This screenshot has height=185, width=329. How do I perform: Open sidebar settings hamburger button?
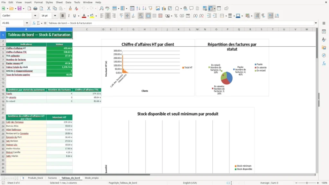[324, 23]
